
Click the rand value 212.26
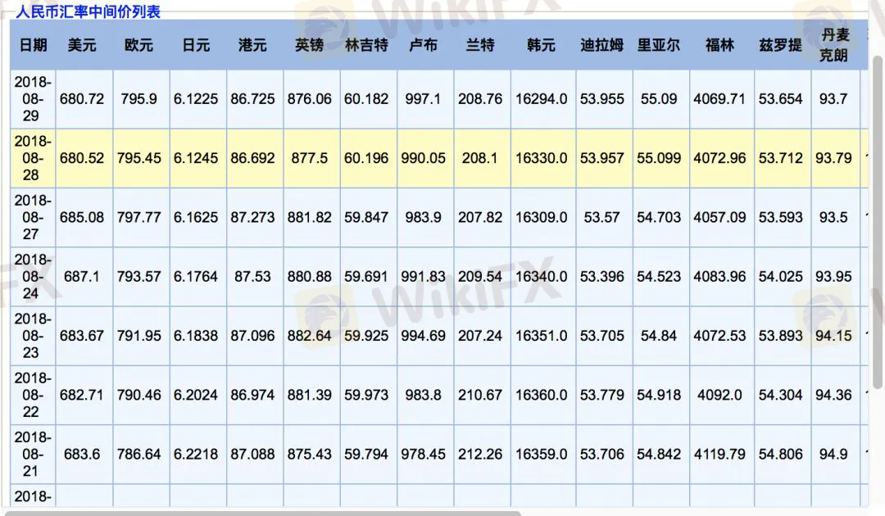[480, 454]
